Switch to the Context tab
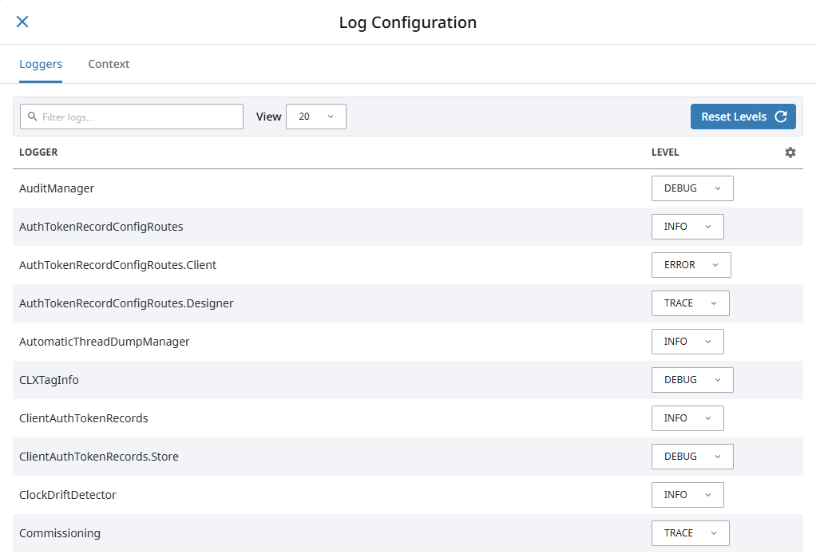The image size is (816, 554). [109, 64]
